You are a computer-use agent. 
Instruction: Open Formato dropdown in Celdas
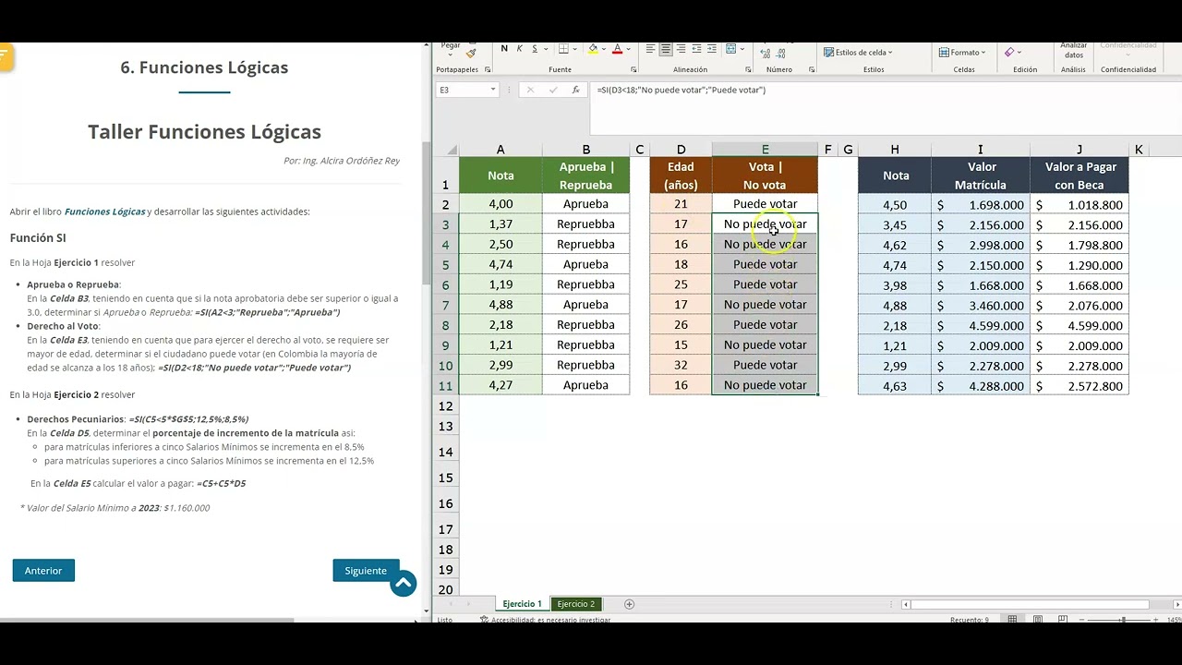click(962, 53)
